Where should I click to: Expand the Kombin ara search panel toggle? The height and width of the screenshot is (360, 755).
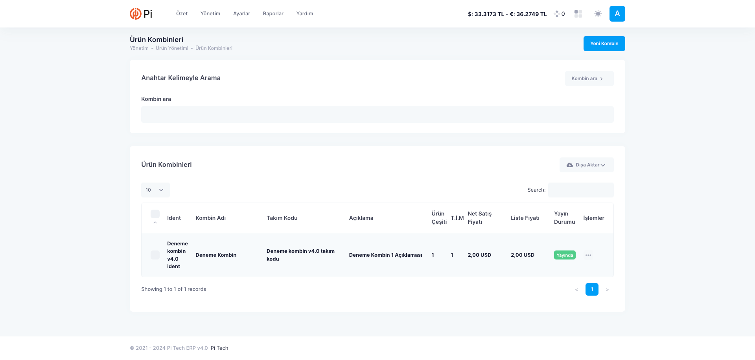589,79
